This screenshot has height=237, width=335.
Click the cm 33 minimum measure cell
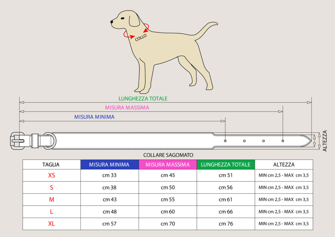click(109, 175)
